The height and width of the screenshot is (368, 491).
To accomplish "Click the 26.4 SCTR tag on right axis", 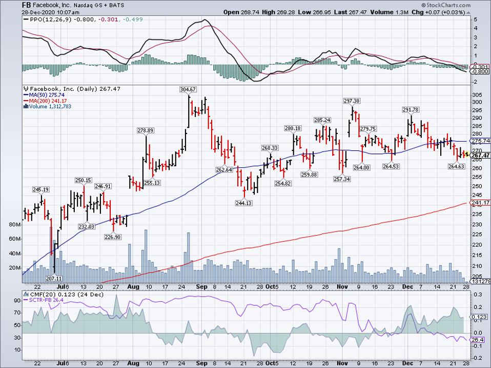I will [478, 340].
